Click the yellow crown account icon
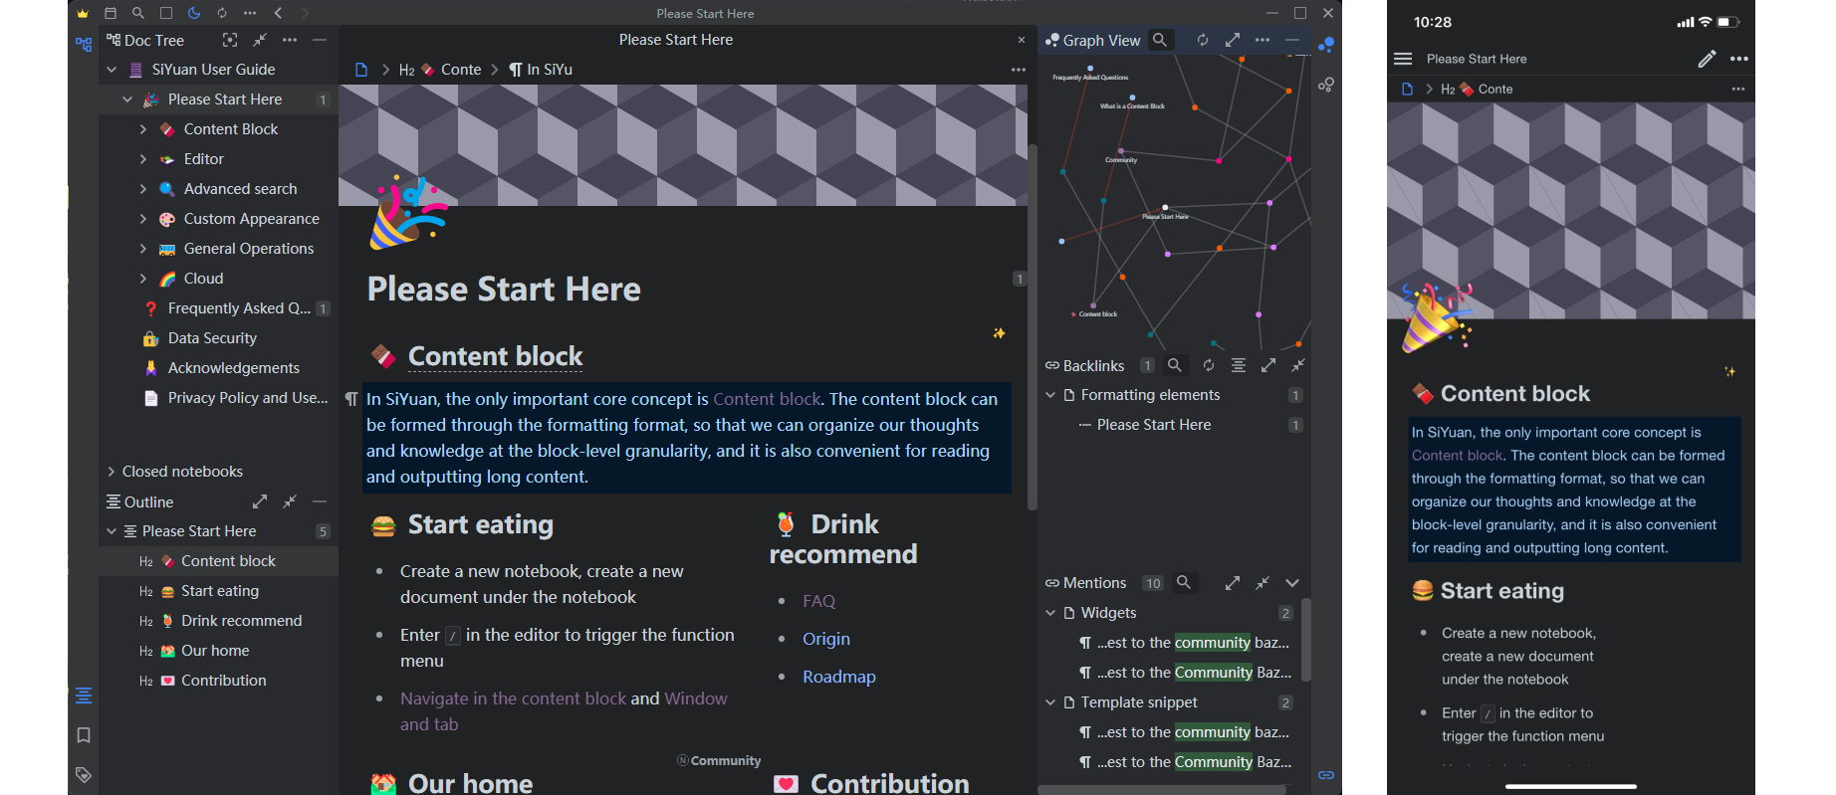 coord(83,13)
